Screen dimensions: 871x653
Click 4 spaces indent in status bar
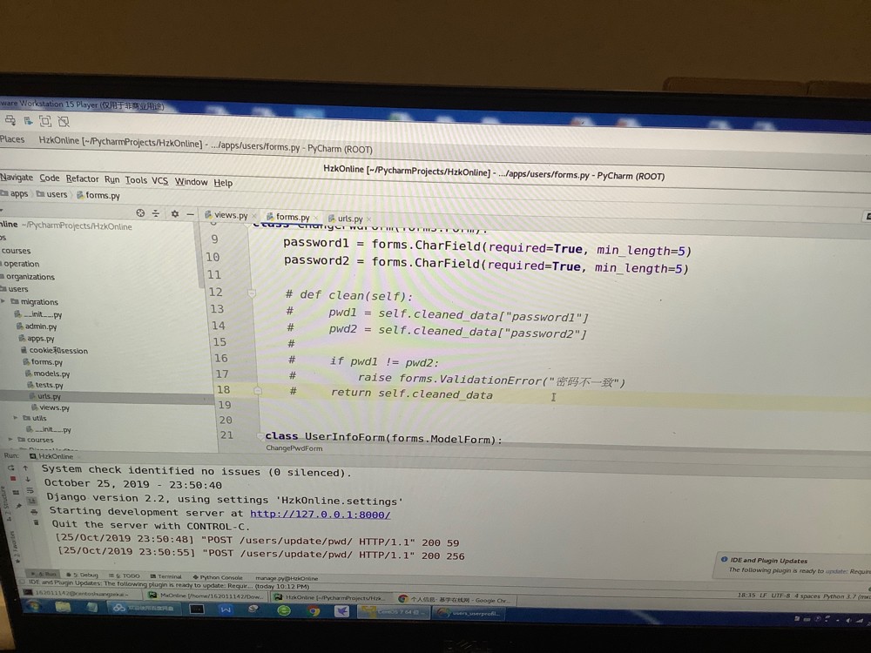(x=807, y=596)
